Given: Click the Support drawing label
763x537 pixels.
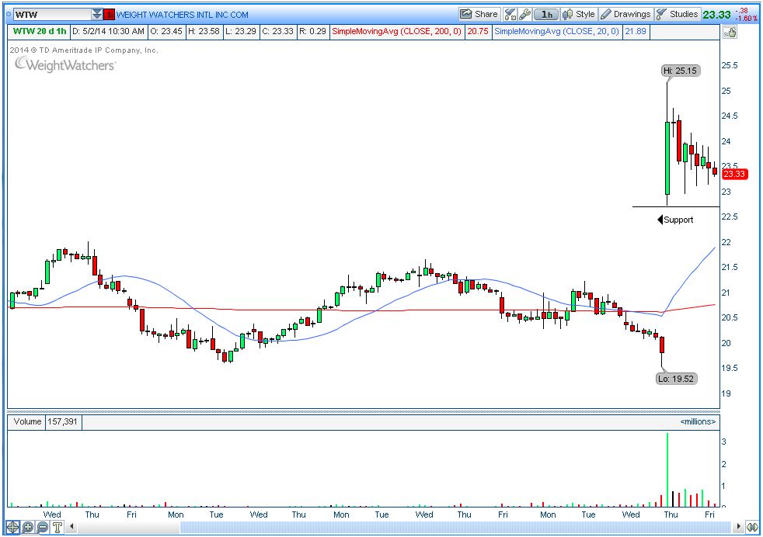Looking at the screenshot, I should point(678,220).
